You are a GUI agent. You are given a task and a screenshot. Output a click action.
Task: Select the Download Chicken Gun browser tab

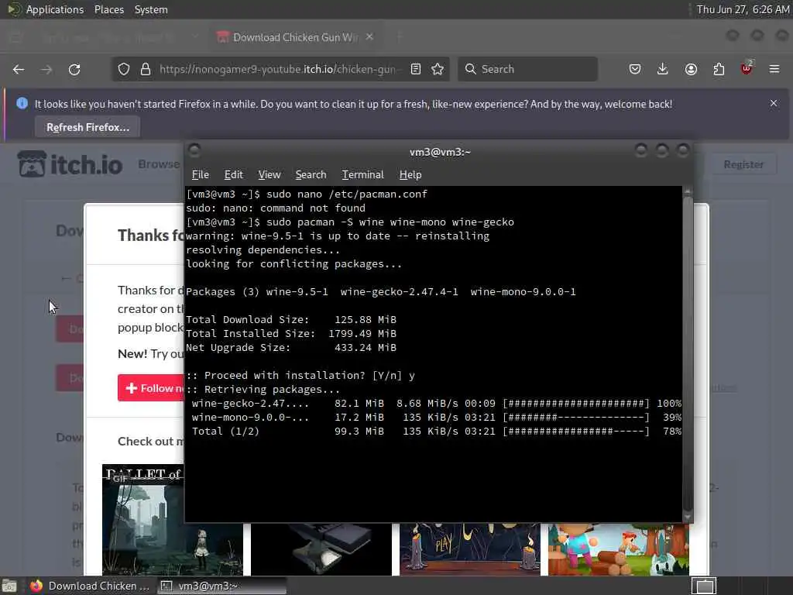click(295, 37)
